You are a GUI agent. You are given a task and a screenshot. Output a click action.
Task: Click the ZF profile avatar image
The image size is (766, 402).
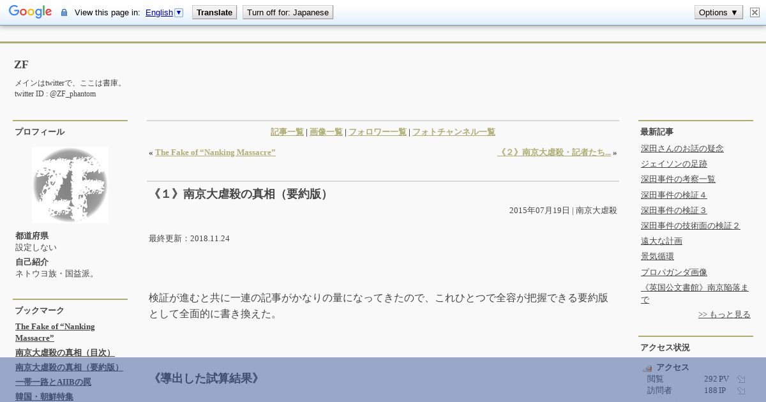tap(70, 185)
